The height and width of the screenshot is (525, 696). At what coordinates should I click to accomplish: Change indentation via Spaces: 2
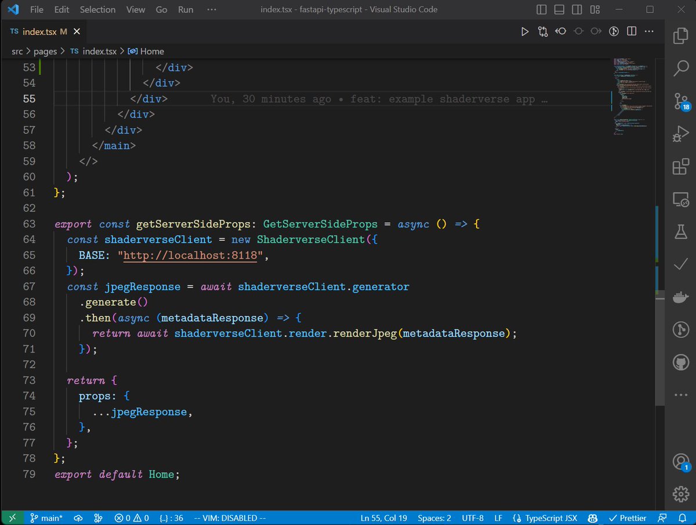click(434, 518)
